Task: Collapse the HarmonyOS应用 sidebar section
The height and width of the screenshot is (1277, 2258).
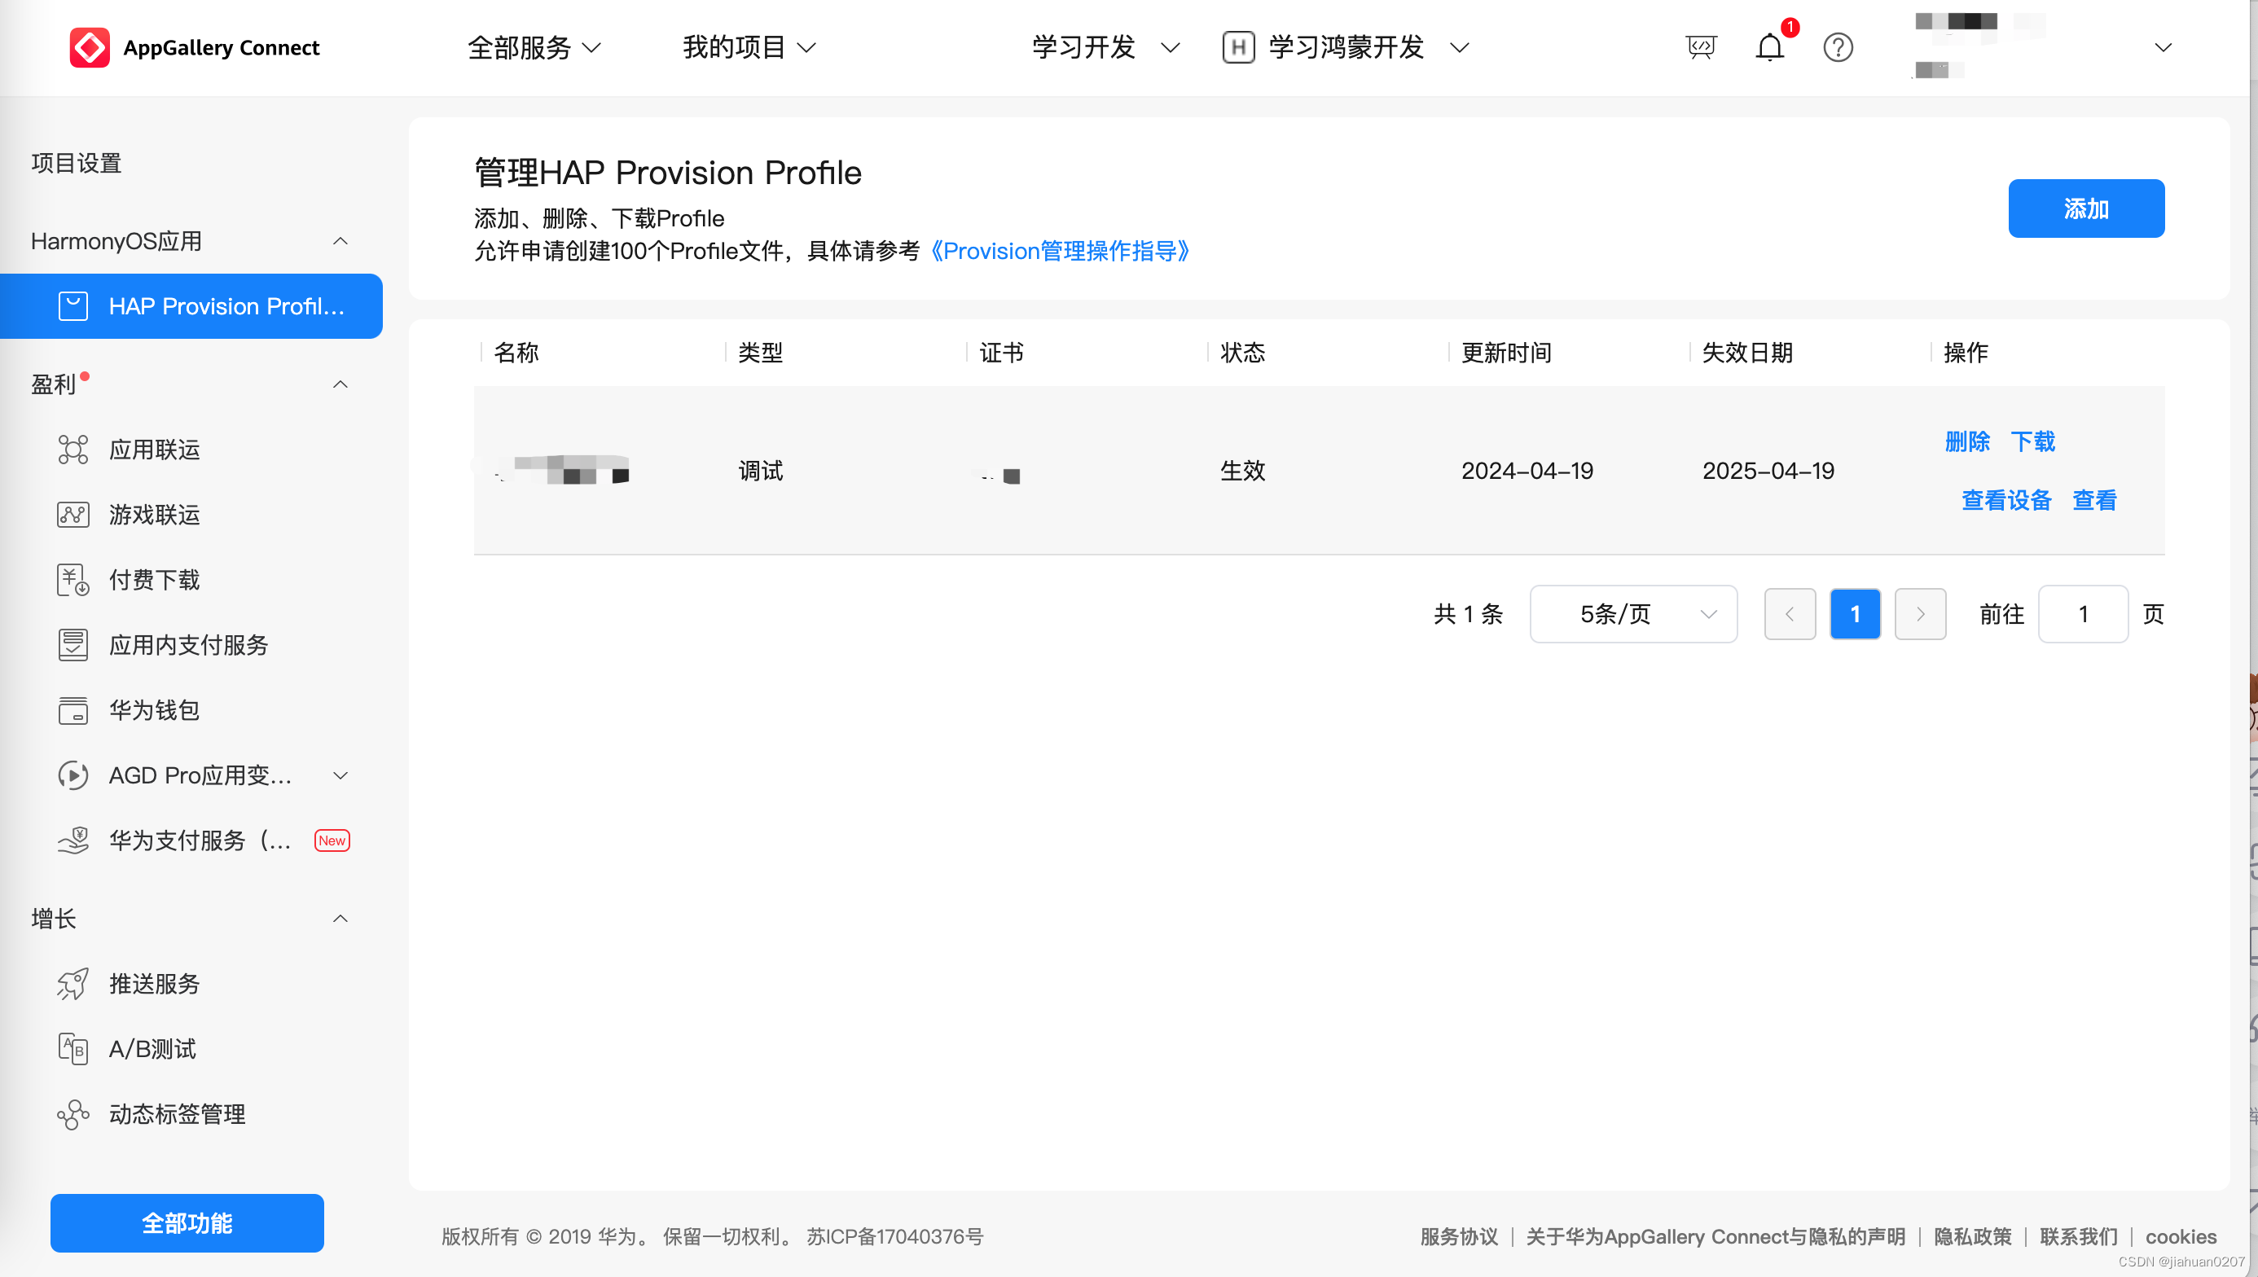Action: (x=340, y=241)
